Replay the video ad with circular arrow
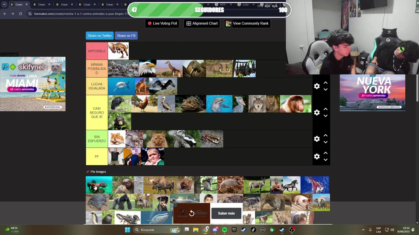Image resolution: width=419 pixels, height=235 pixels. [x=192, y=213]
